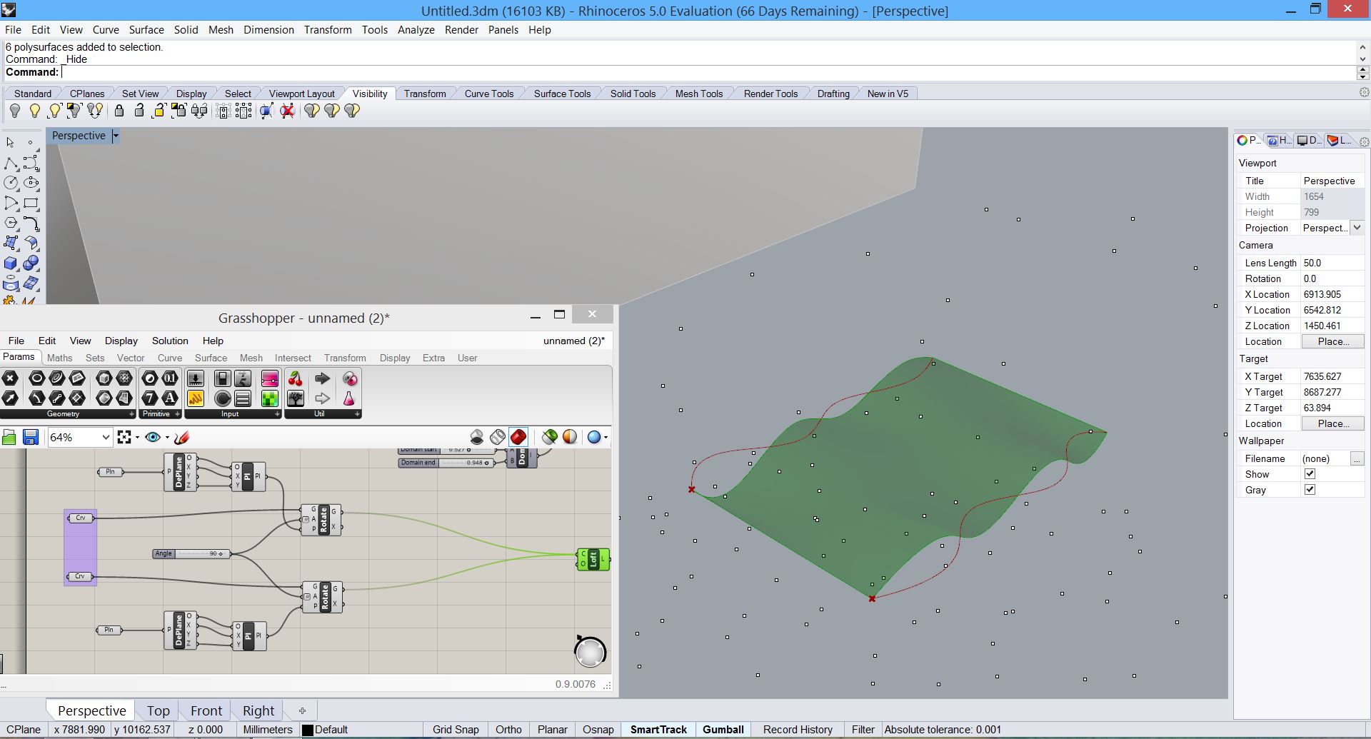Enable shaded preview red icon in Grasshopper
Screen dimensions: 1371x739
pyautogui.click(x=518, y=437)
